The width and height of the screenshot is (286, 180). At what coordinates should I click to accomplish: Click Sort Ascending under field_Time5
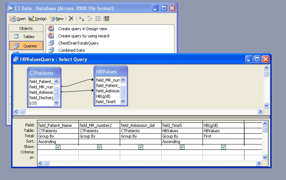(182, 142)
